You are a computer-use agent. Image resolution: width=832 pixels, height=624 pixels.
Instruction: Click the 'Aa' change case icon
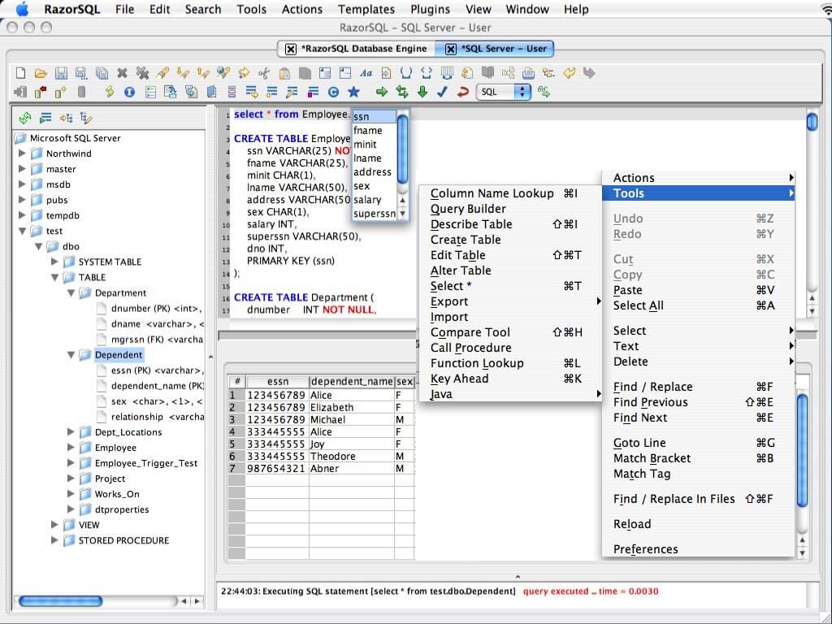(x=366, y=72)
